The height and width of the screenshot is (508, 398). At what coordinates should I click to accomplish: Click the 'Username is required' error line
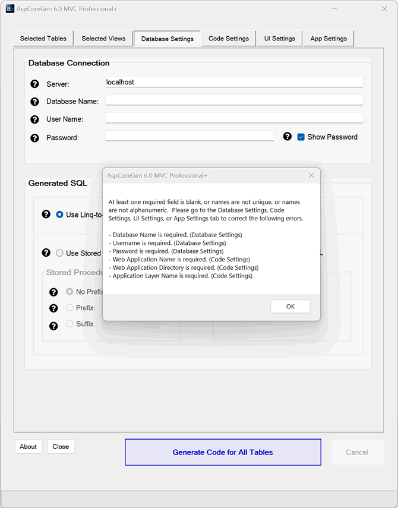[x=167, y=243]
